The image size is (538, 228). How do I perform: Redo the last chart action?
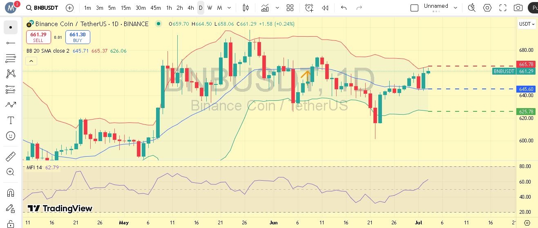point(359,8)
